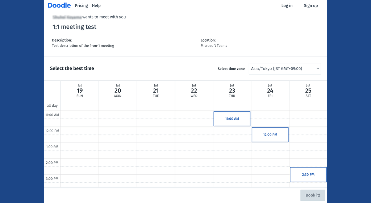This screenshot has height=203, width=371.
Task: Click the Jul 19 SUN column header
Action: tap(80, 90)
